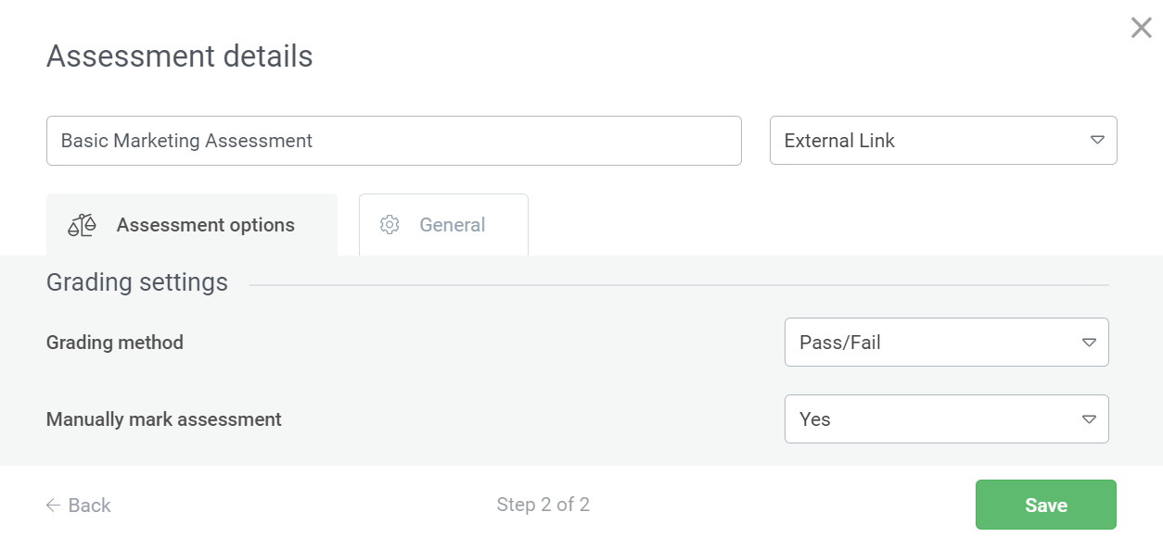
Task: Click the scales icon on Assessment options
Action: [x=82, y=225]
